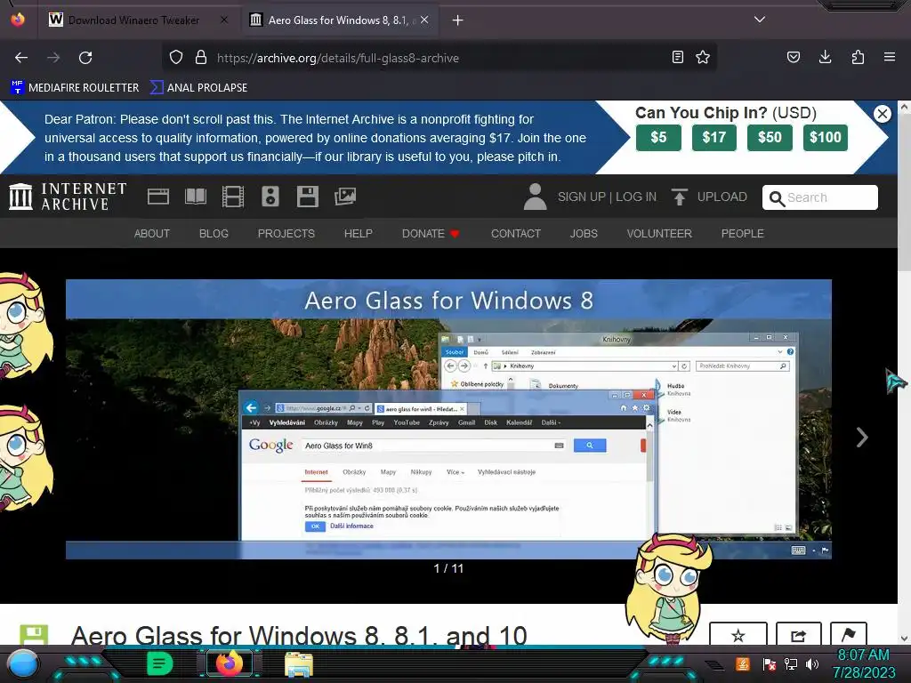Open the Texts book icon
The image size is (911, 683).
pyautogui.click(x=196, y=197)
